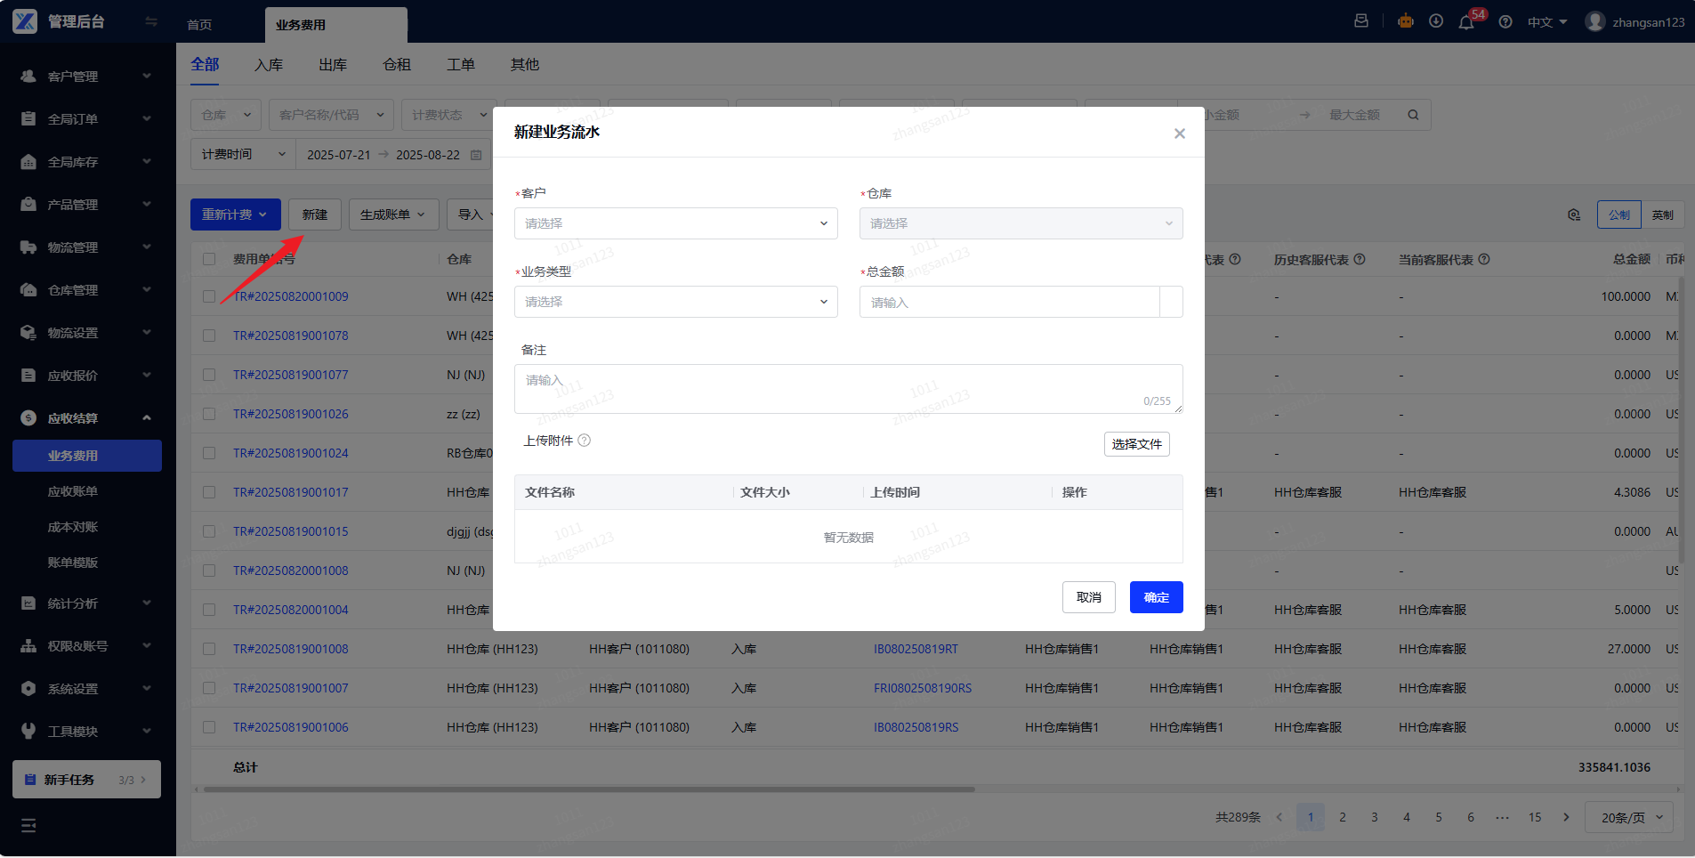Click the bottom menu collapse icon in sidebar

[28, 826]
